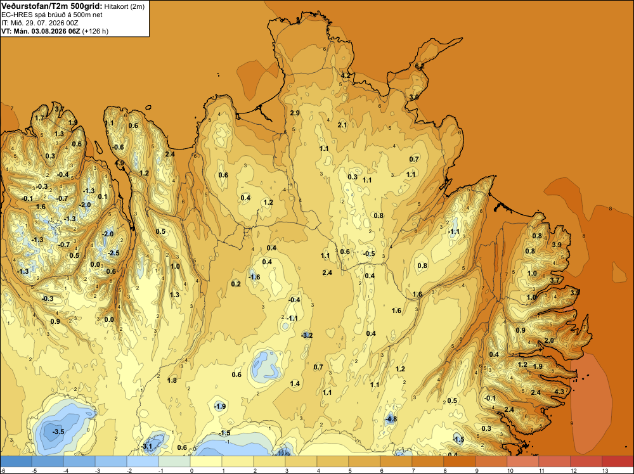Click the Veðurstofan/T2m 500grid title text

(x=51, y=6)
